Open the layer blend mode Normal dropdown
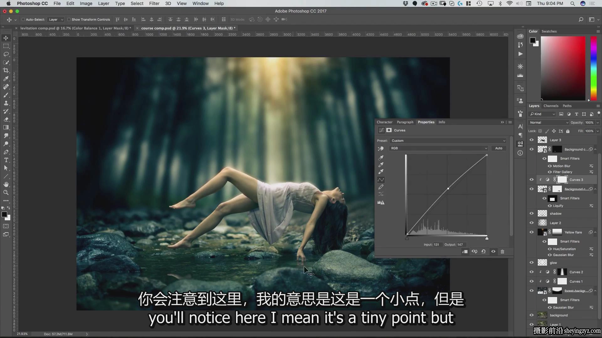602x338 pixels. tap(549, 122)
